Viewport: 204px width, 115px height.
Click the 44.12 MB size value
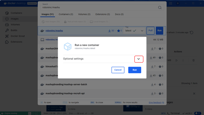point(158,40)
